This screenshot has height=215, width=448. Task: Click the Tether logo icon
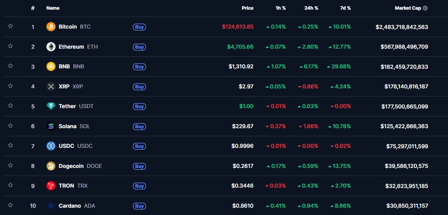point(51,107)
